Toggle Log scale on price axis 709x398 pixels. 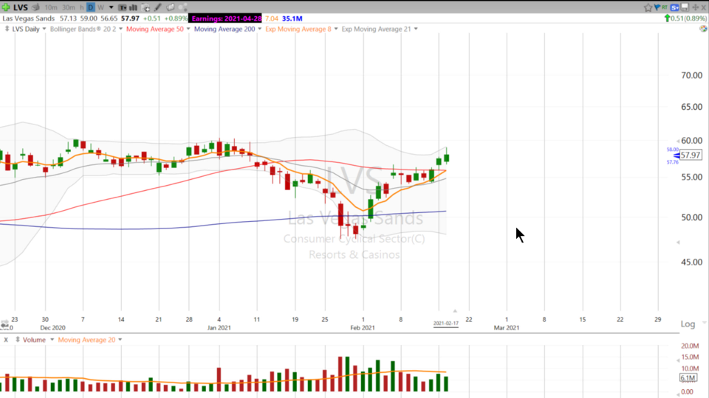pyautogui.click(x=688, y=324)
